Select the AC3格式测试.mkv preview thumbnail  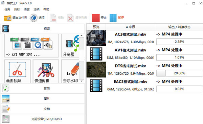click(96, 38)
